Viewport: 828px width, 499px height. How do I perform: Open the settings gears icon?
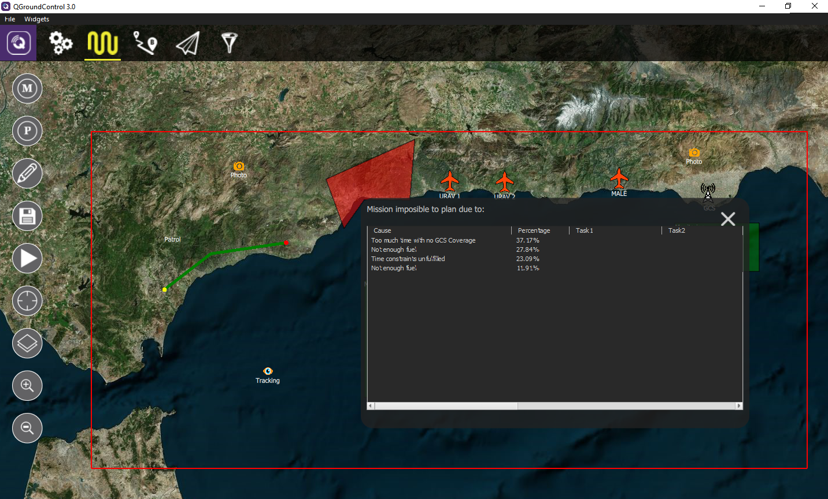click(x=61, y=43)
